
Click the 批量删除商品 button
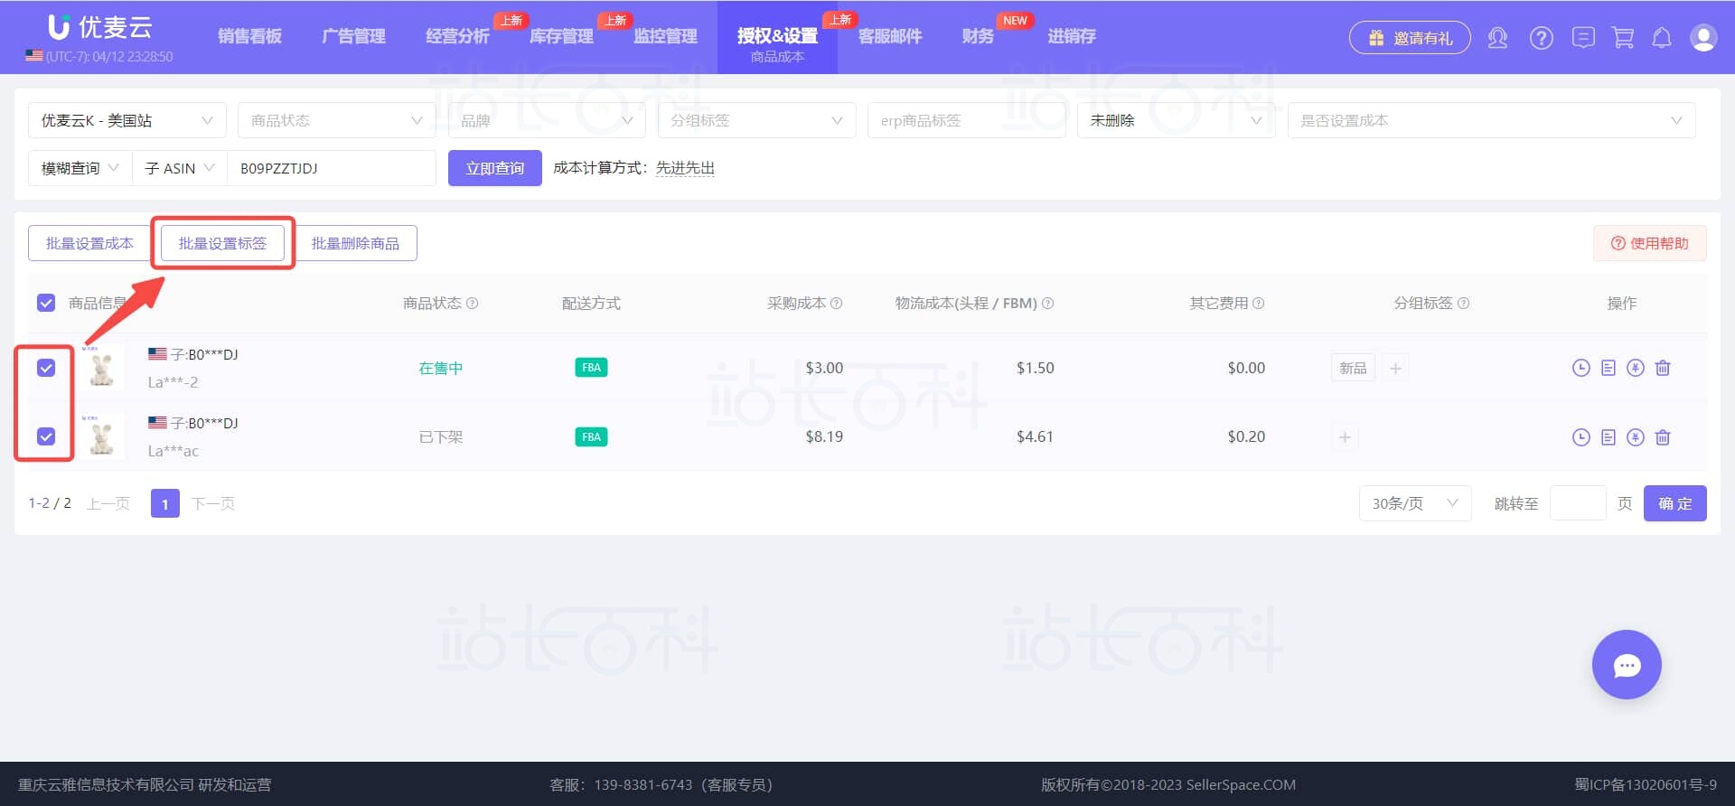(355, 243)
